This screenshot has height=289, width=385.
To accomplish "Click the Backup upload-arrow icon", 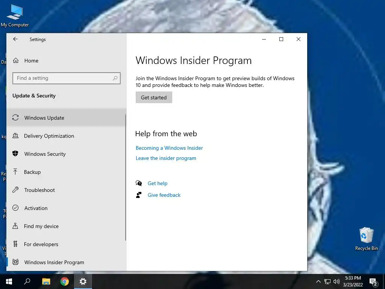I will coord(15,172).
